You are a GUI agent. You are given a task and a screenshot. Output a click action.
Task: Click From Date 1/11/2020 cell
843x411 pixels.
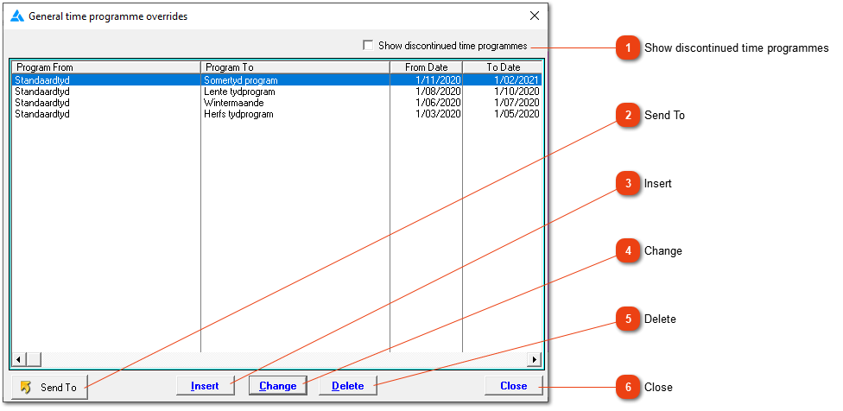(x=438, y=80)
